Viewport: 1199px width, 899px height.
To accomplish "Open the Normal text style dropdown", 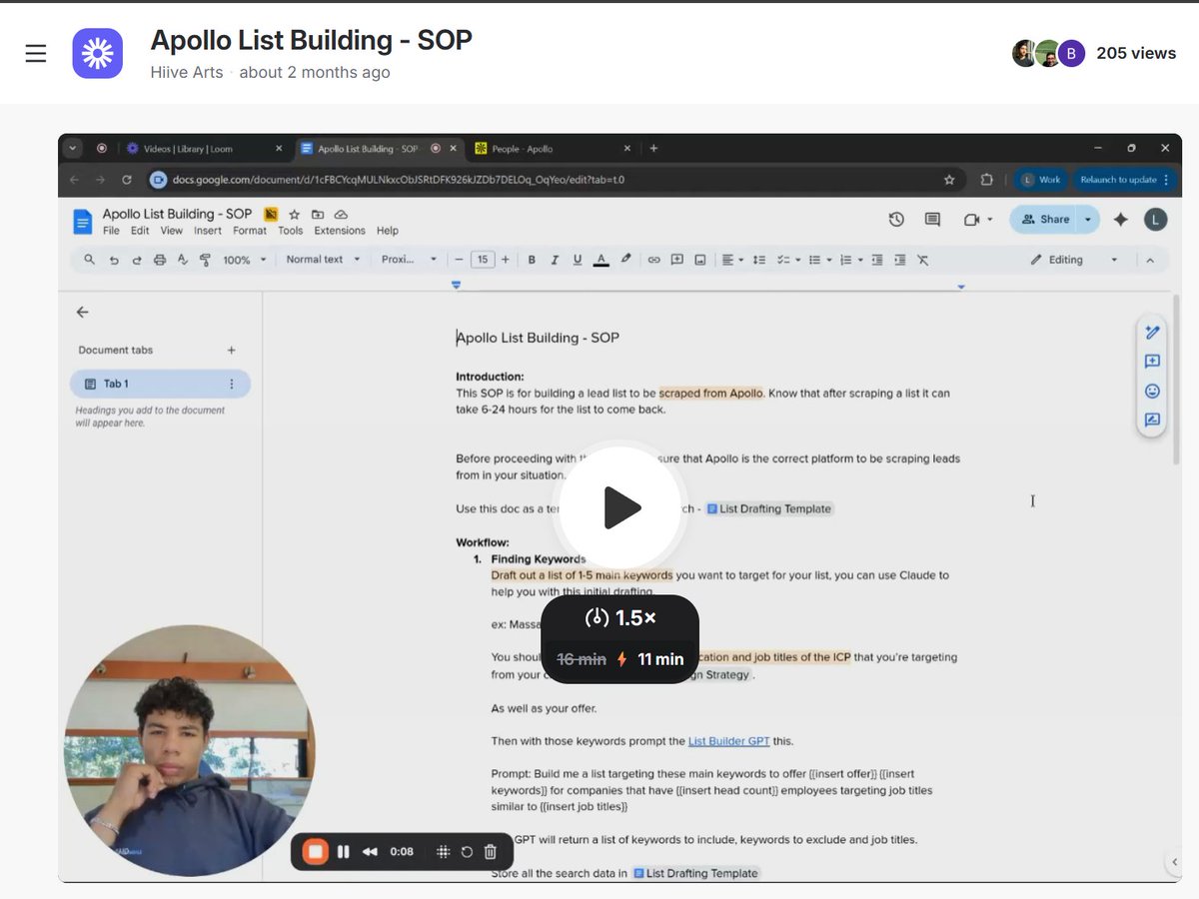I will pos(322,260).
